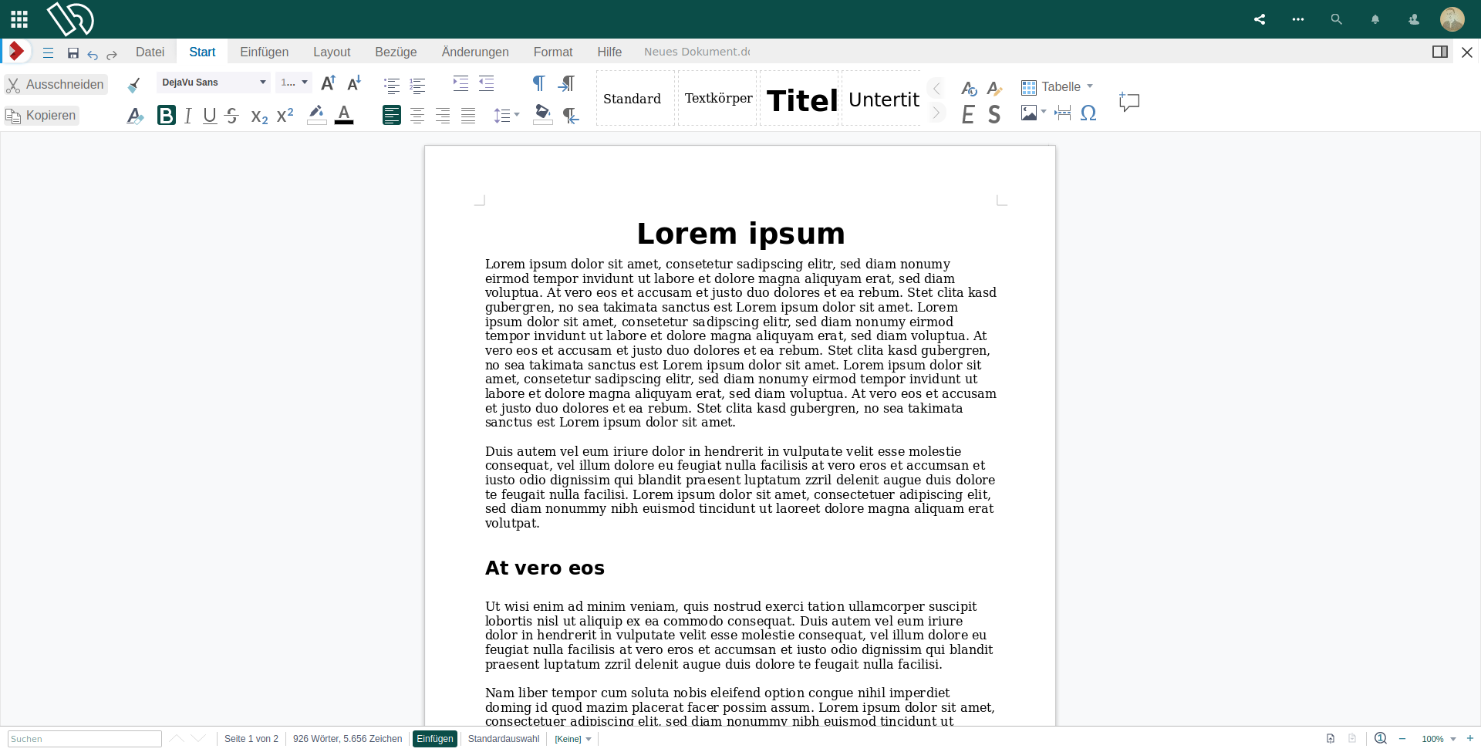Toggle underline formatting
The height and width of the screenshot is (752, 1481).
pos(210,116)
